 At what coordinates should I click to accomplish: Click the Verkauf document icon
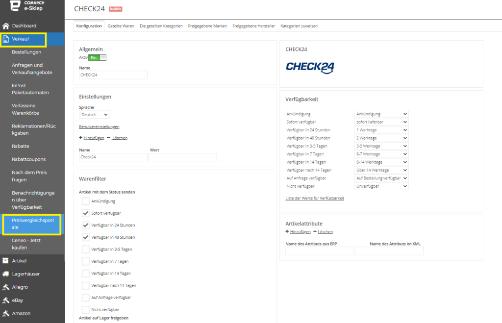pyautogui.click(x=6, y=39)
